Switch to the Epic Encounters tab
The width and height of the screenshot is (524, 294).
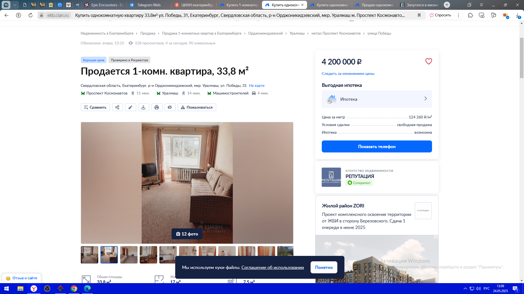pyautogui.click(x=104, y=5)
